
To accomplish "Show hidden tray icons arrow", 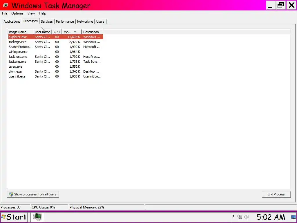I will (x=233, y=217).
